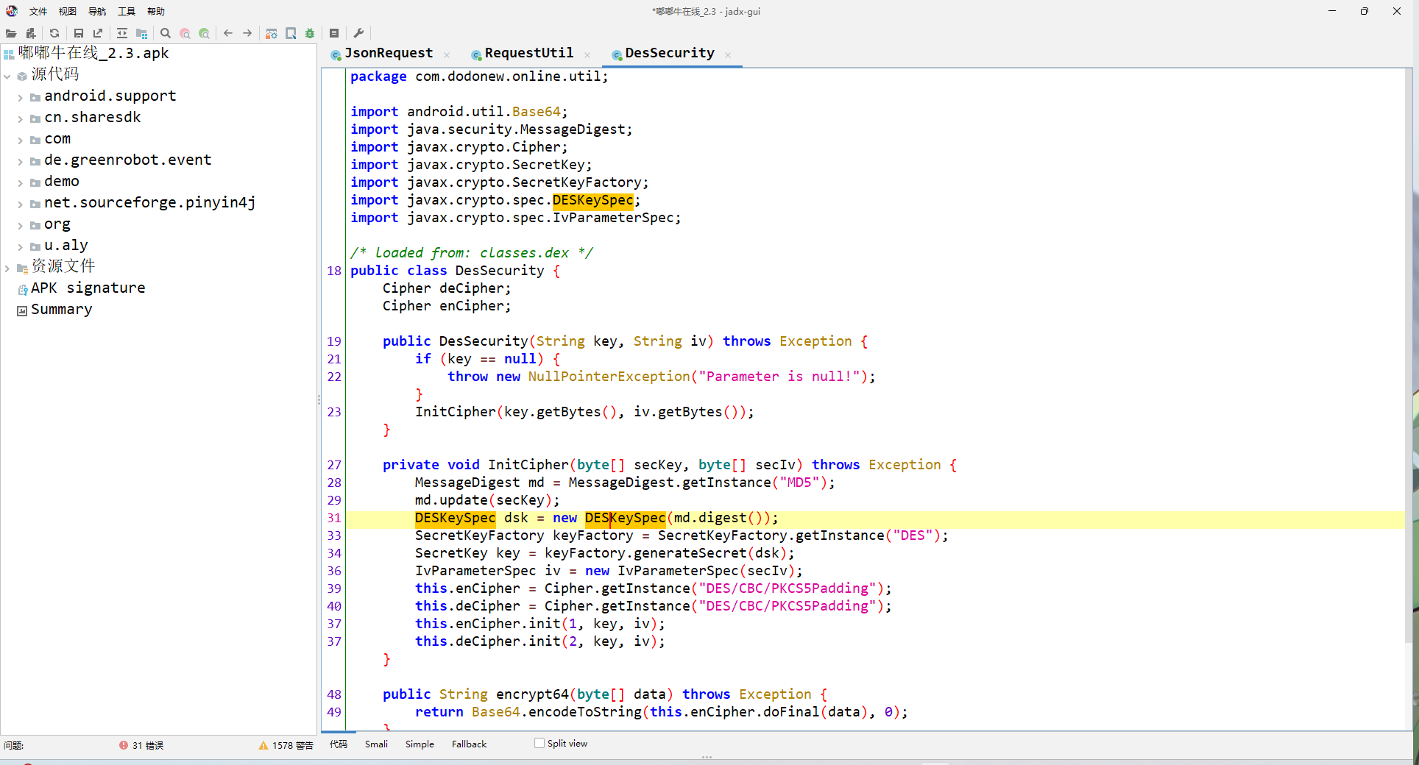
Task: Expand the u.aly package
Action: pos(20,246)
